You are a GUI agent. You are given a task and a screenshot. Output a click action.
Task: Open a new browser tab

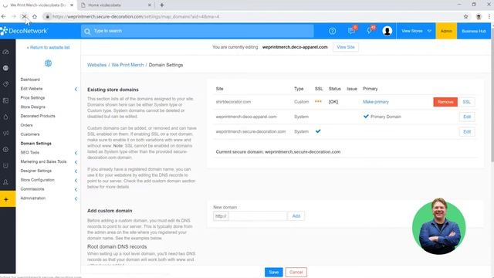(162, 5)
